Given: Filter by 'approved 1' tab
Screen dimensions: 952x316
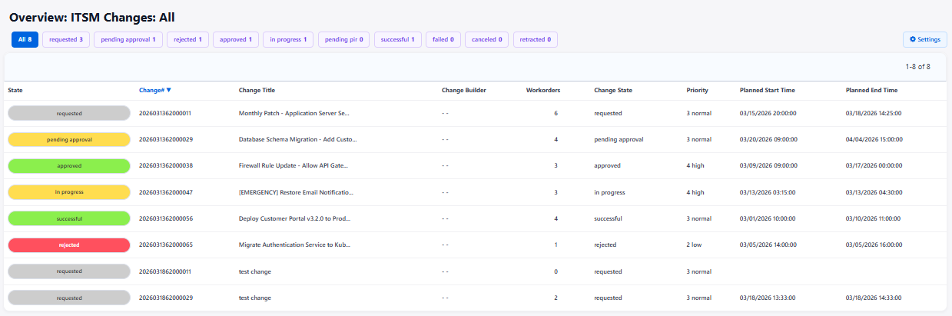Looking at the screenshot, I should click(235, 39).
